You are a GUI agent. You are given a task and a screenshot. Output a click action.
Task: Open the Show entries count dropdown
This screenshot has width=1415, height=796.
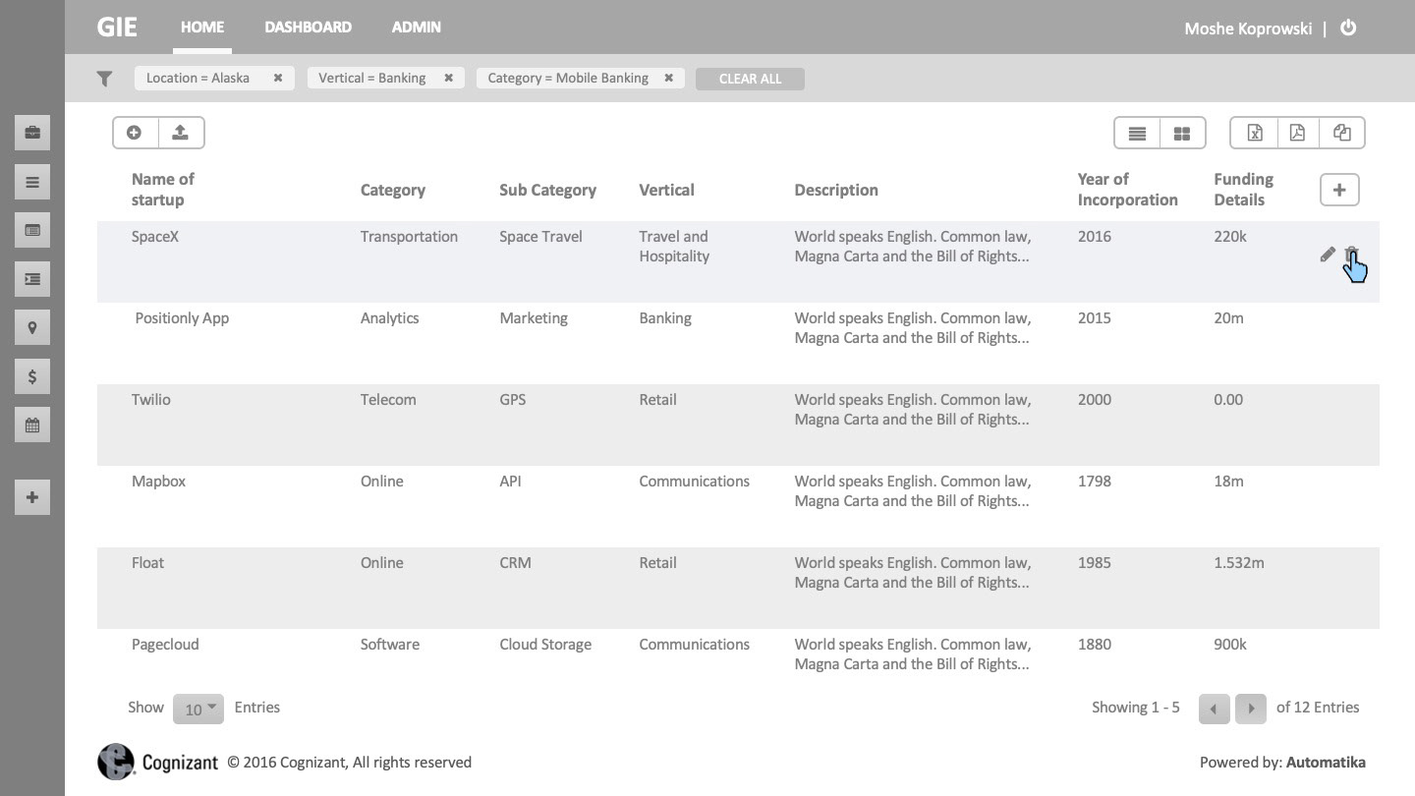click(x=198, y=709)
